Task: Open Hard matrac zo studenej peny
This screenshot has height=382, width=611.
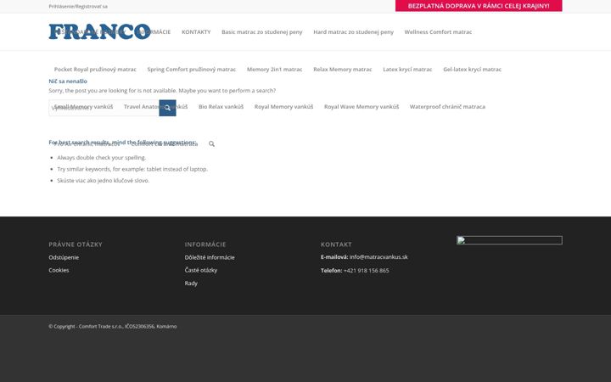Action: coord(353,32)
